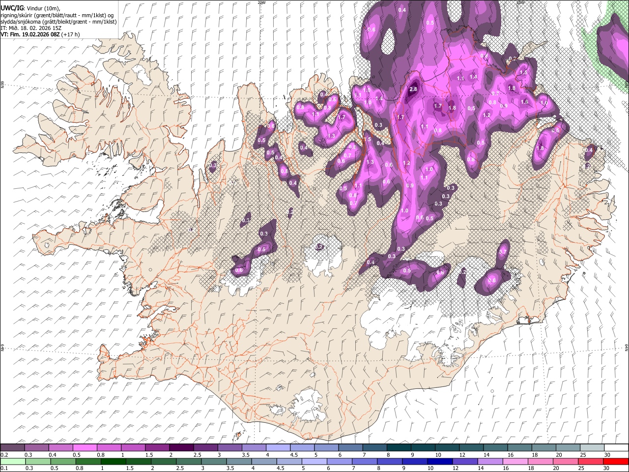Click the pure red 30+ swatch in lower legend row
This screenshot has height=472, width=629.
coord(616,462)
